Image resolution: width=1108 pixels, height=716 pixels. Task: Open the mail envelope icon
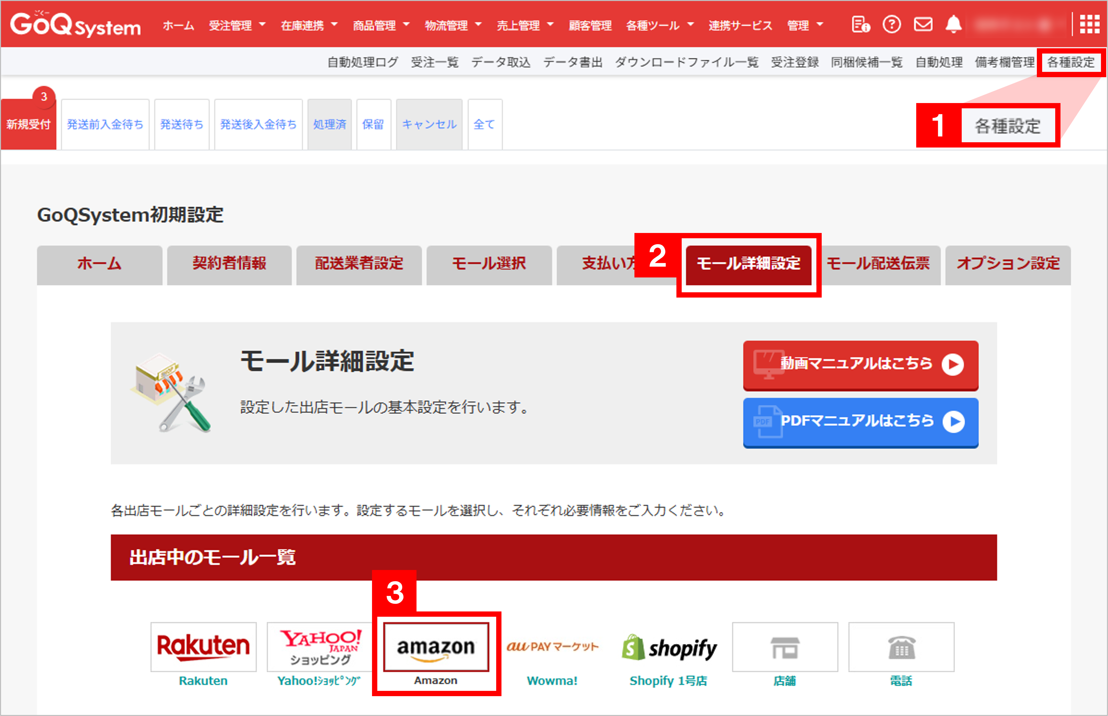923,24
